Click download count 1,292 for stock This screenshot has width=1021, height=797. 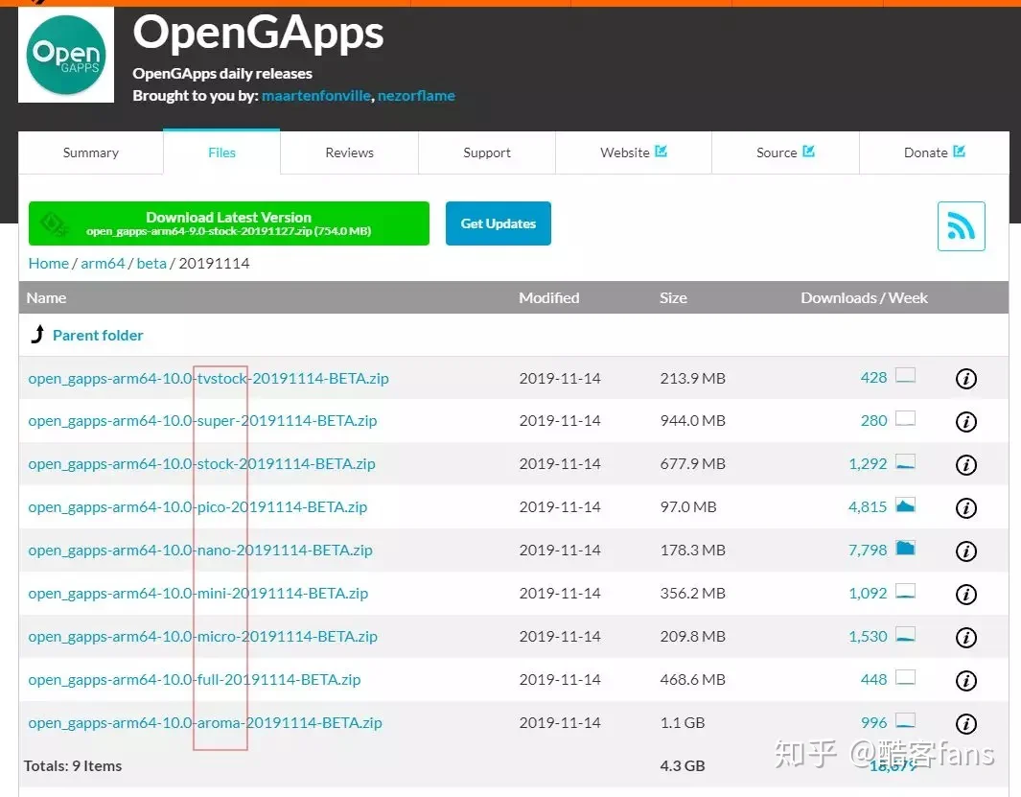(868, 464)
